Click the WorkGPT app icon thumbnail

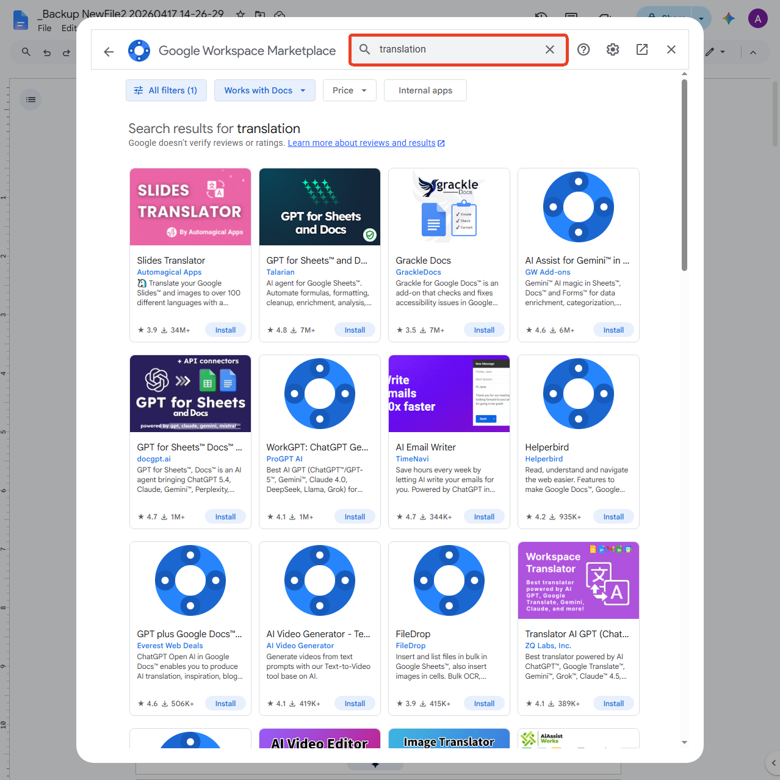point(320,394)
